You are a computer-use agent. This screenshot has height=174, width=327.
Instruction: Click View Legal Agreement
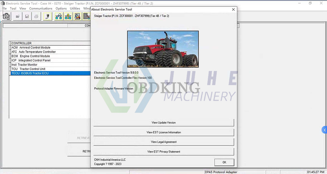tap(163, 142)
